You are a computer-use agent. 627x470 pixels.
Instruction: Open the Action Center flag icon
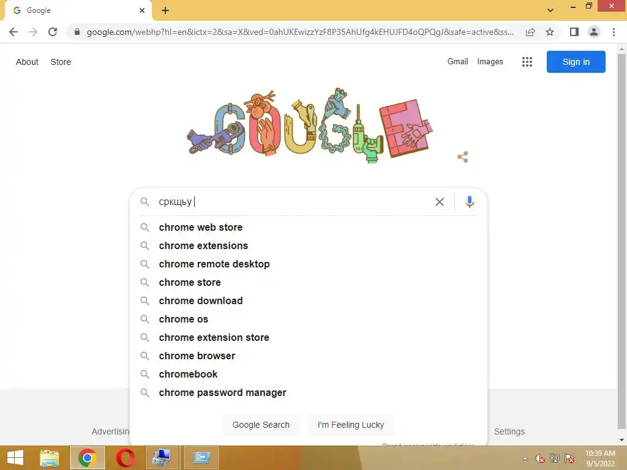(569, 458)
